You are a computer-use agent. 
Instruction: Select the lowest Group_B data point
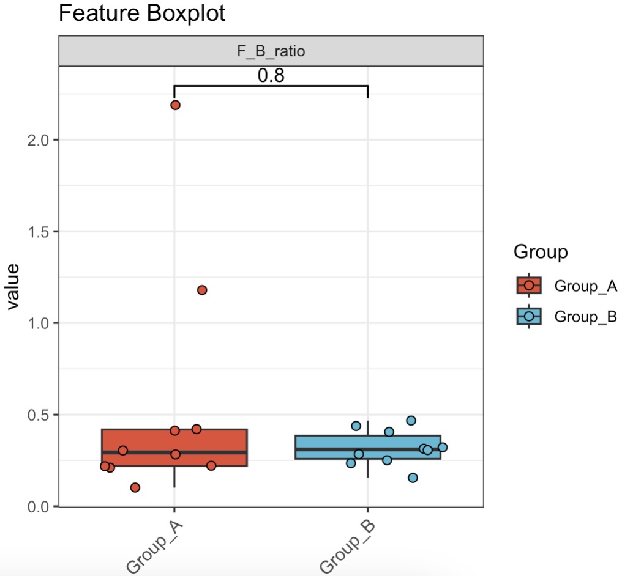point(413,478)
